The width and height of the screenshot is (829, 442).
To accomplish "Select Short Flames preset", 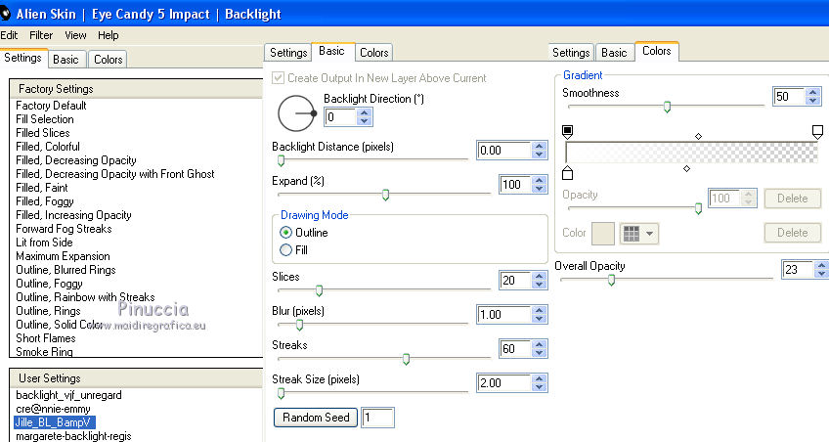I will click(x=46, y=338).
